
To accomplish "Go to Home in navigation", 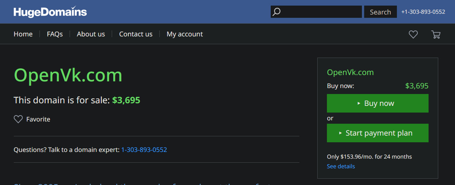I will click(x=23, y=34).
